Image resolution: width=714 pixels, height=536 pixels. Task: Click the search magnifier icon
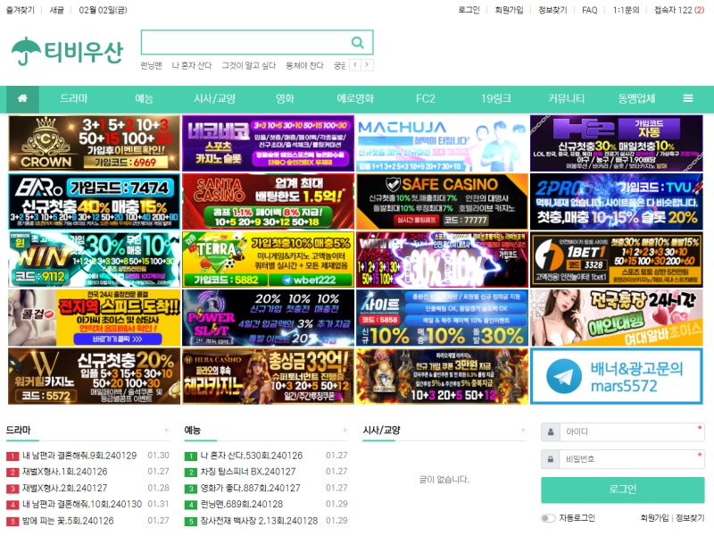point(357,42)
